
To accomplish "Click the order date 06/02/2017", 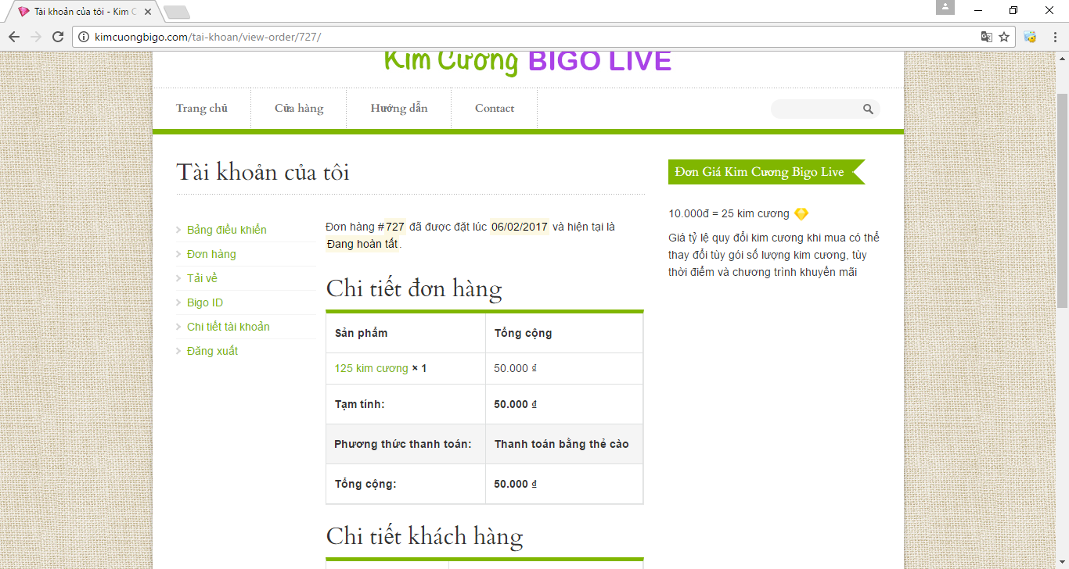I will pyautogui.click(x=520, y=227).
